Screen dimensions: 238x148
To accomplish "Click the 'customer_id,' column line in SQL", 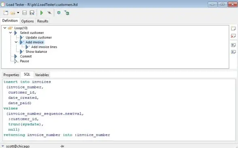I will (22, 92).
